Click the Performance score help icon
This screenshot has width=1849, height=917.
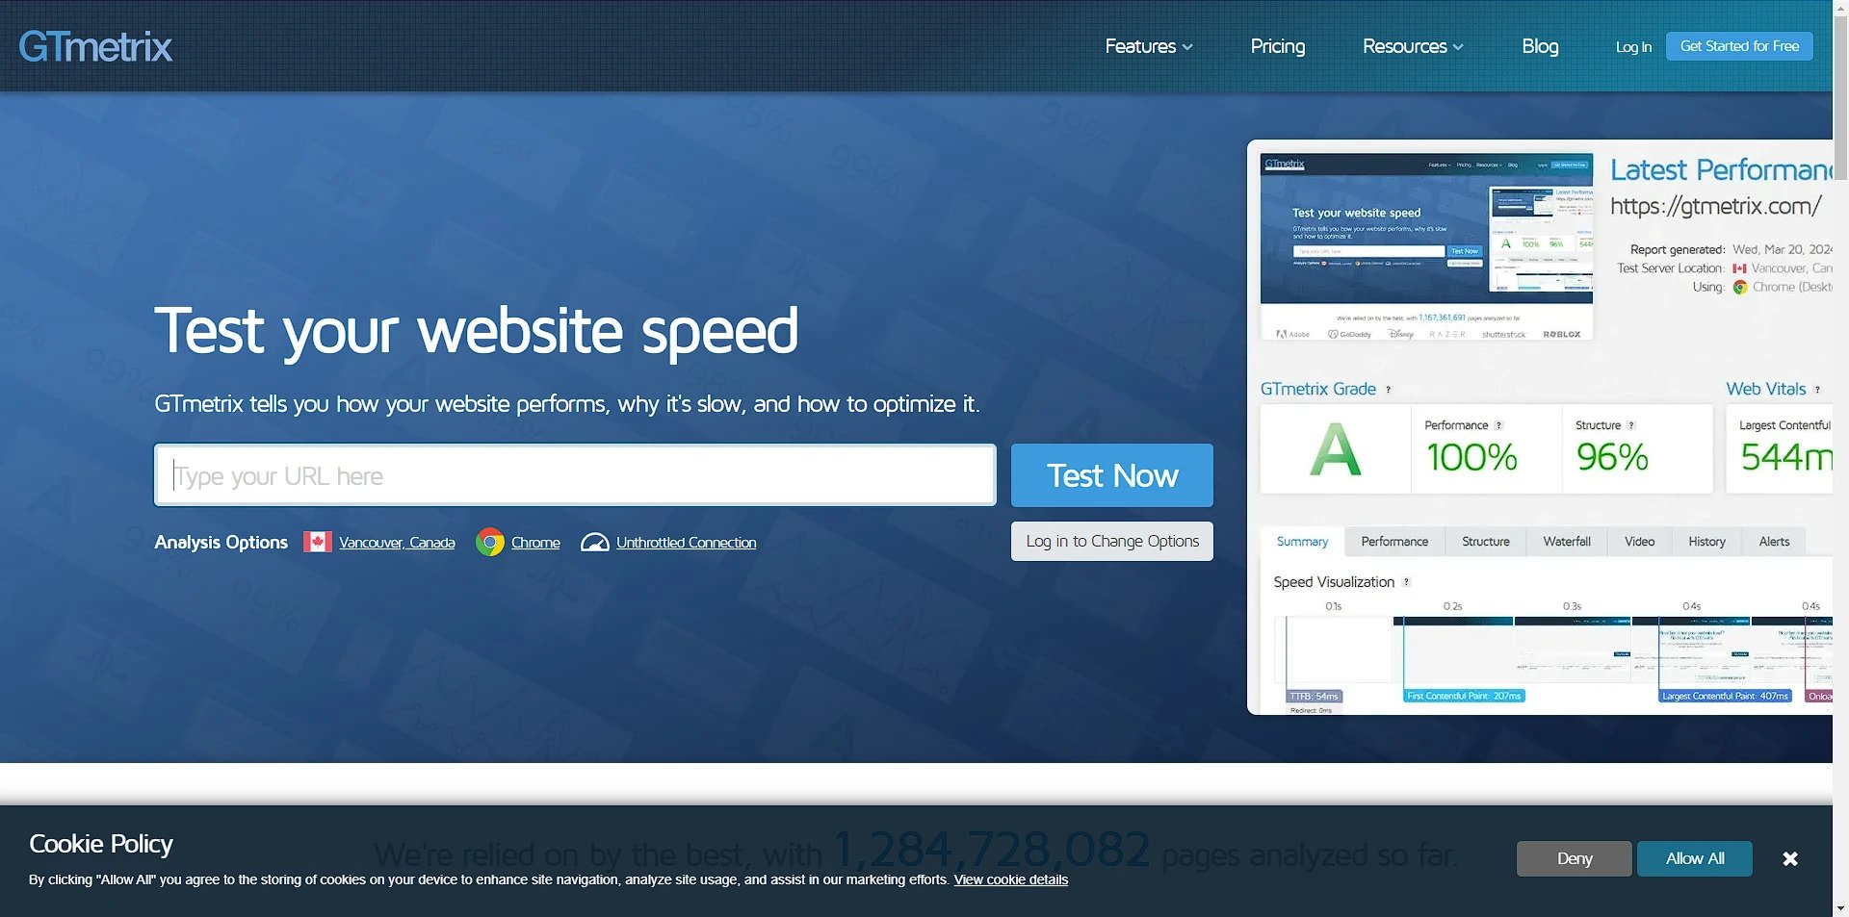(x=1498, y=425)
